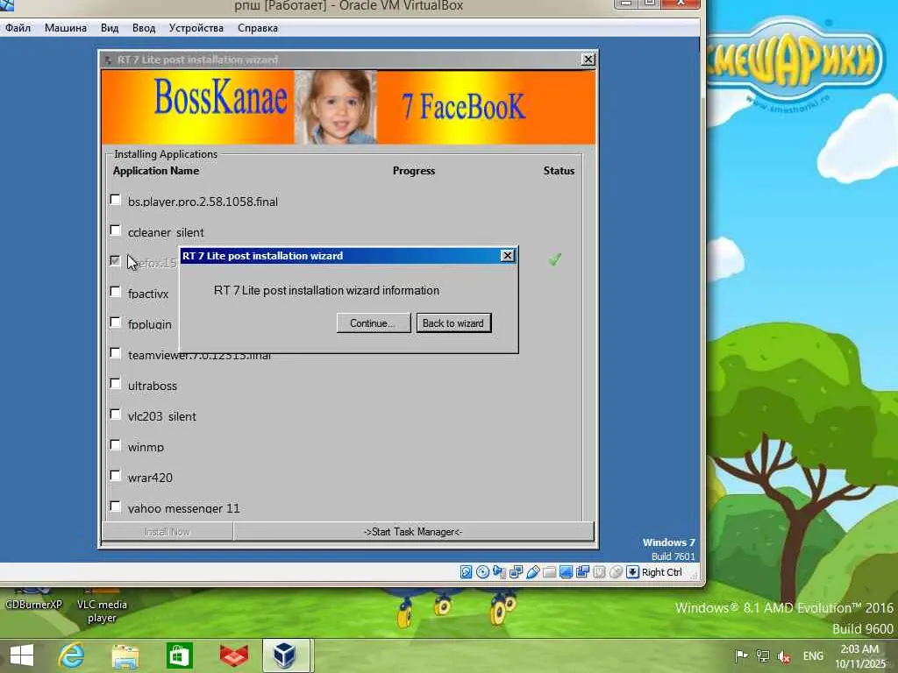Check the fpactivx checkbox
The height and width of the screenshot is (673, 898).
(x=115, y=291)
